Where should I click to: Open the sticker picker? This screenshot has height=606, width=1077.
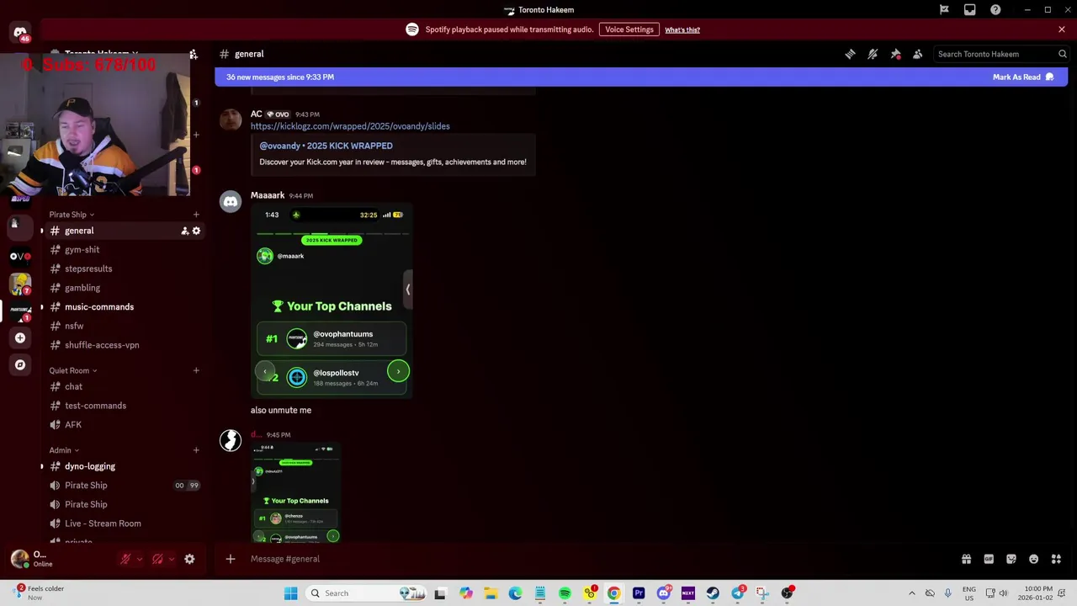point(1011,559)
